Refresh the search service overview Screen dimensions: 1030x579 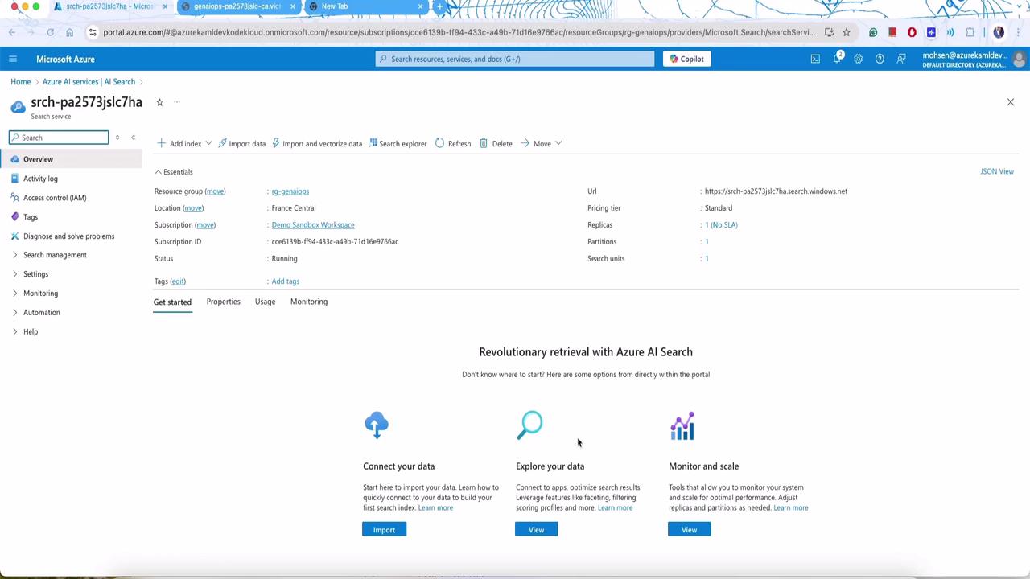(x=453, y=144)
